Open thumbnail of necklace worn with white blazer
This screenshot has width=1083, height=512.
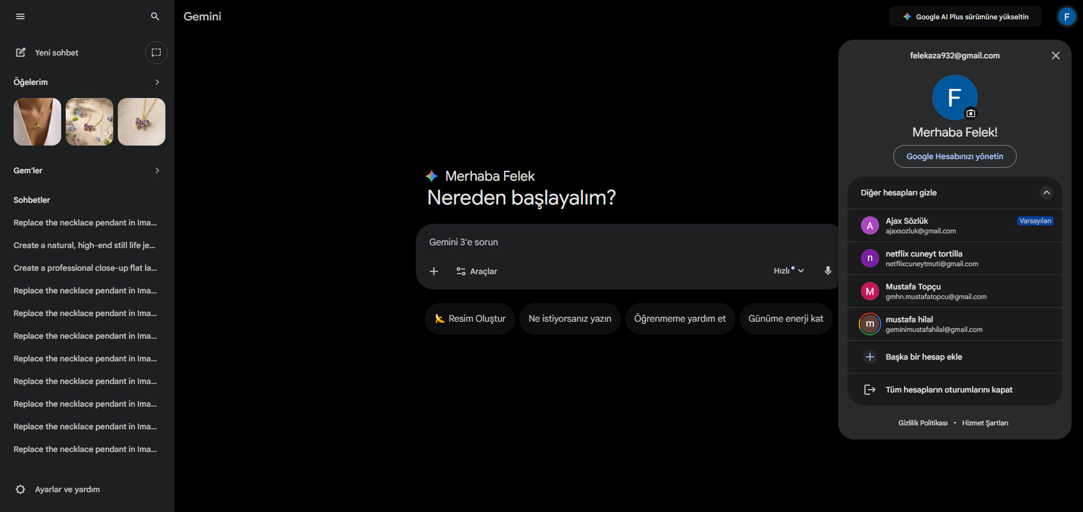pyautogui.click(x=37, y=122)
